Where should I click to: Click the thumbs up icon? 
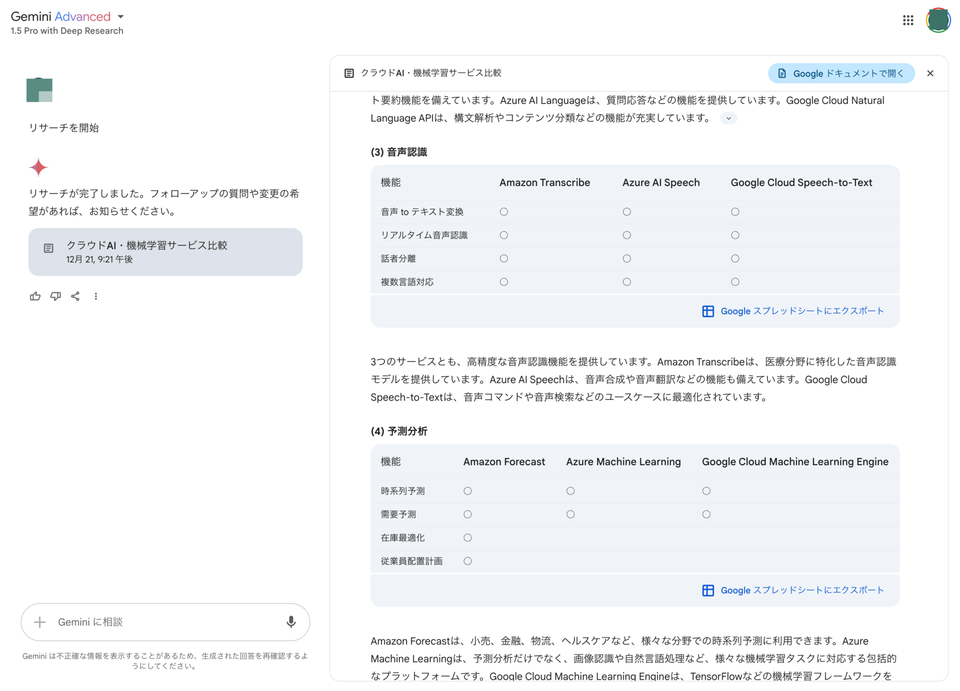pos(35,296)
